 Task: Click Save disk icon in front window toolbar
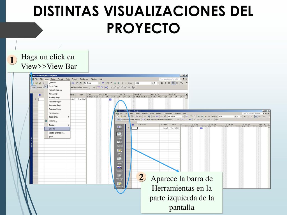(125, 116)
